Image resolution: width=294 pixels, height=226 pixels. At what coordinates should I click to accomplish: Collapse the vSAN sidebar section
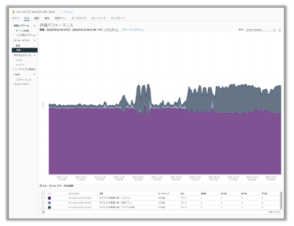(34, 74)
